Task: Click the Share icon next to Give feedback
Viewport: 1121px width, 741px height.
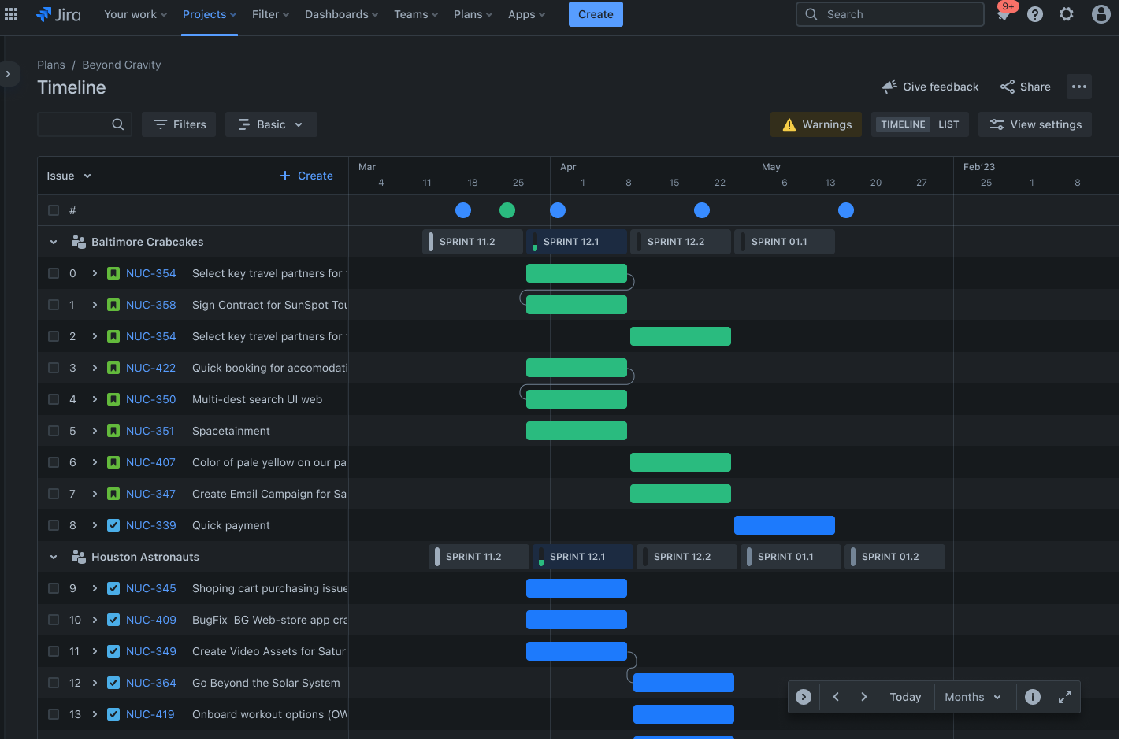Action: (x=1006, y=87)
